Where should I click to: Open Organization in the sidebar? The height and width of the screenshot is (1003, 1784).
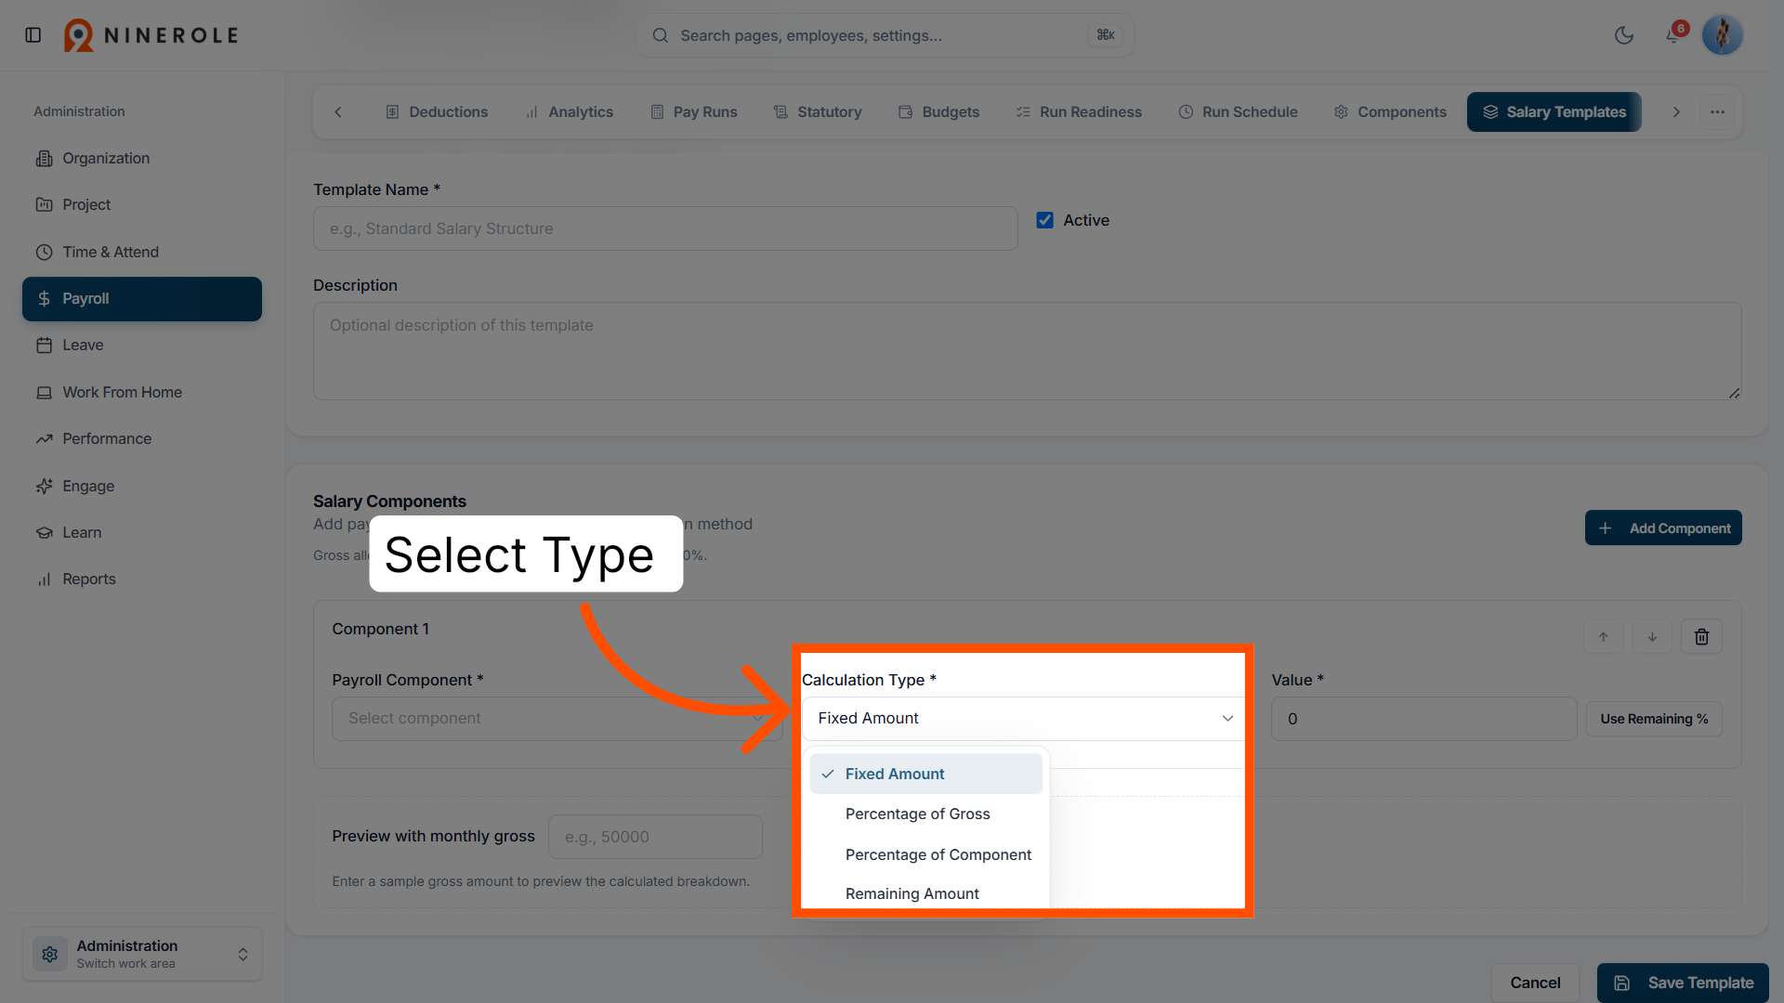142,159
